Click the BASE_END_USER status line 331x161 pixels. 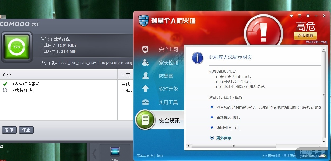(86, 63)
